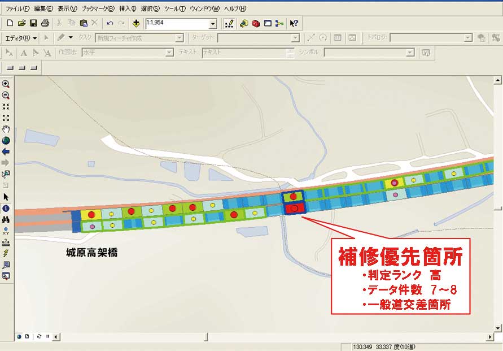Click the Save floppy disk icon
Image resolution: width=503 pixels, height=351 pixels.
point(33,23)
